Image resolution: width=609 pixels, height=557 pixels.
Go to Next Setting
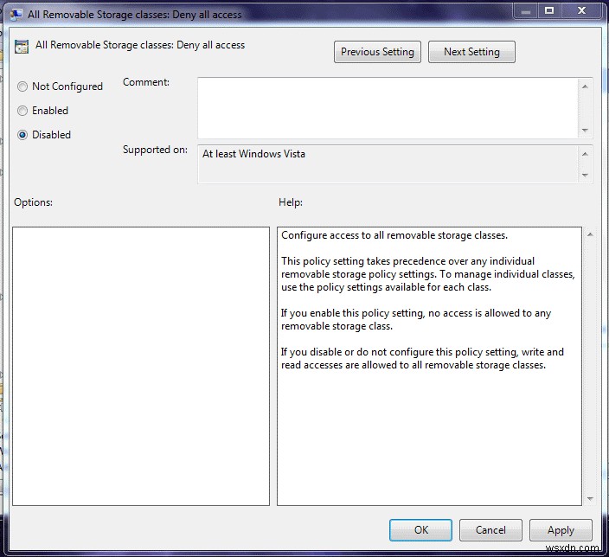pyautogui.click(x=471, y=52)
